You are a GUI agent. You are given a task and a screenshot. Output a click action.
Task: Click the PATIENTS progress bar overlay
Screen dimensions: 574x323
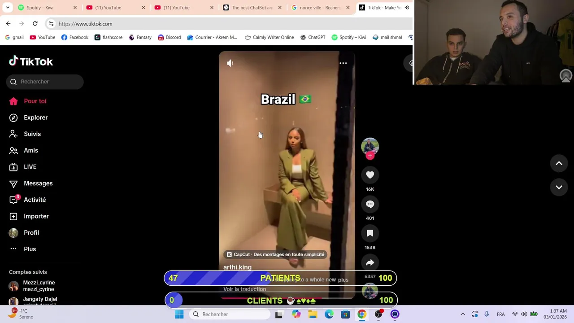[x=280, y=278]
